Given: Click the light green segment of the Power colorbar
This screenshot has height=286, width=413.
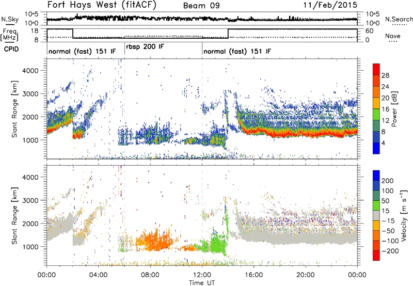Looking at the screenshot, I should 376,115.
